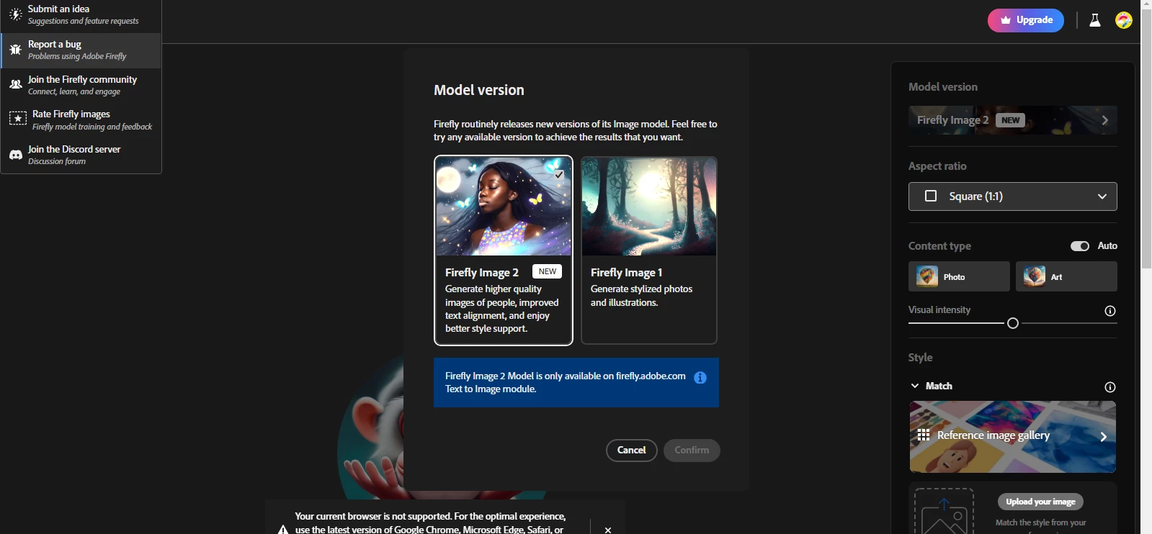The width and height of the screenshot is (1152, 534).
Task: Click the Upgrade button
Action: [x=1026, y=20]
